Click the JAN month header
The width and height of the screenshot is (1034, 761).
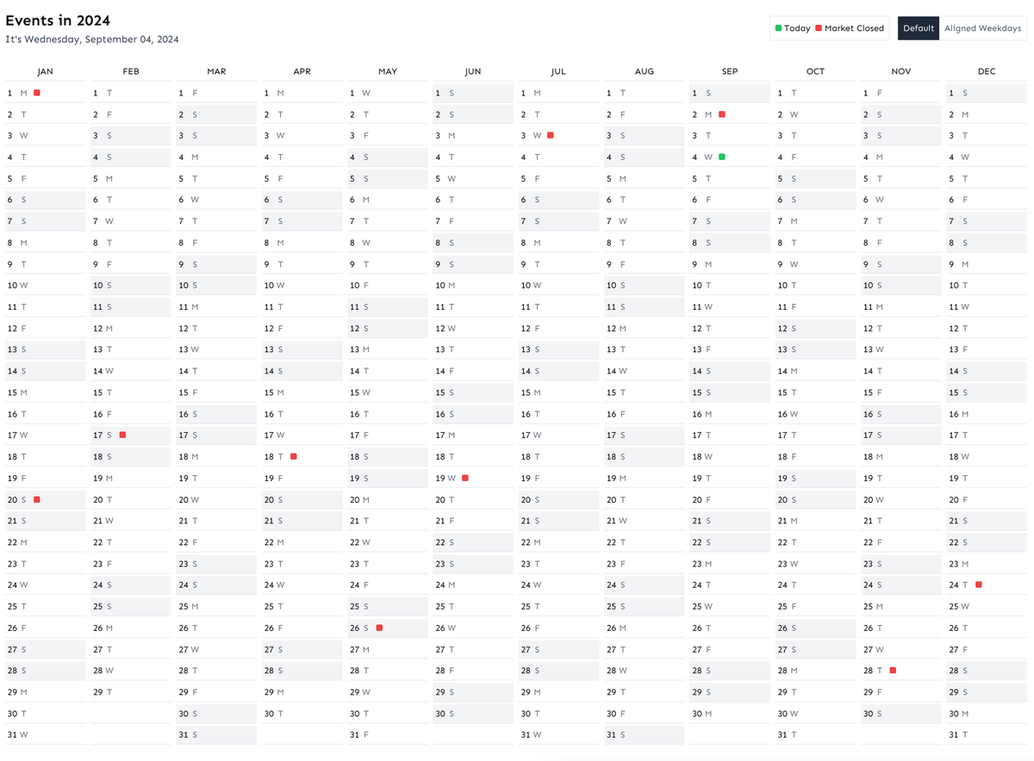(45, 71)
